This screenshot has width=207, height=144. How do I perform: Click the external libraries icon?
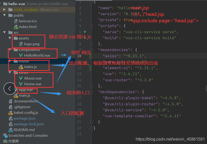pyautogui.click(x=5, y=141)
